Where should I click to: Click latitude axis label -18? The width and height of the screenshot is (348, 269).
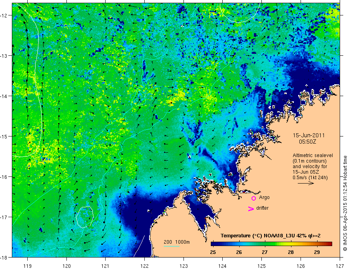(4, 257)
